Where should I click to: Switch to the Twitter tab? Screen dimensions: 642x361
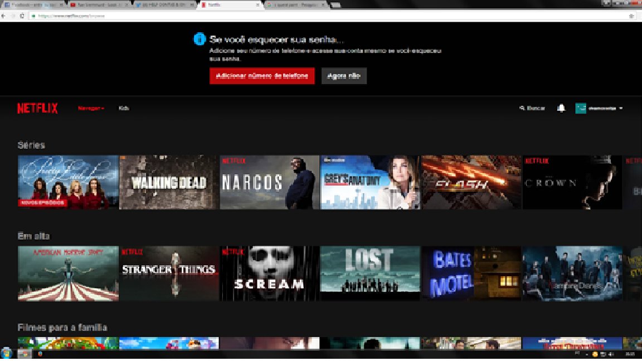(164, 5)
